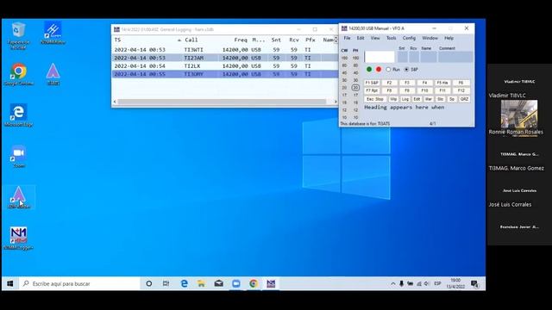The image size is (552, 310).
Task: Click the Windows Start button
Action: 9,283
